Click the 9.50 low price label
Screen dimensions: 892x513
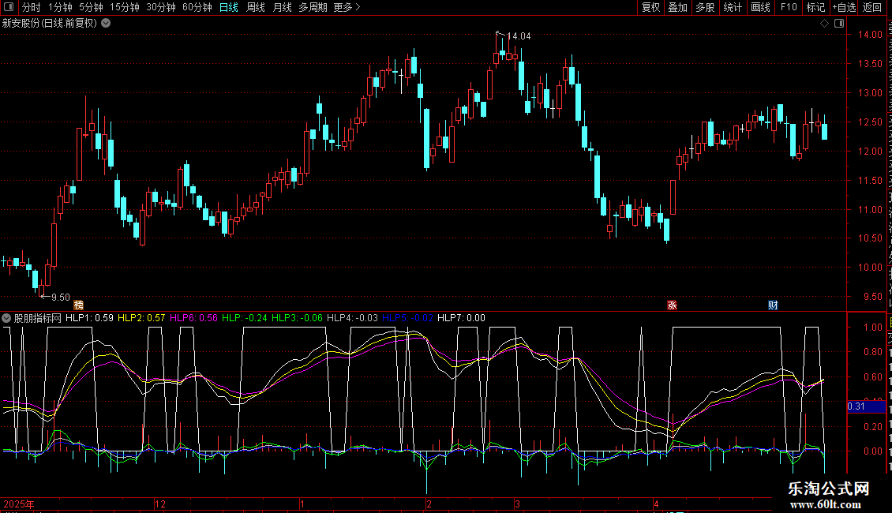coord(61,298)
